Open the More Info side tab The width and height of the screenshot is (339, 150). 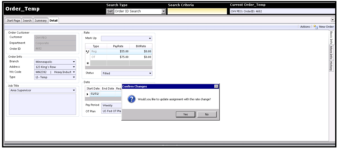tap(331, 53)
